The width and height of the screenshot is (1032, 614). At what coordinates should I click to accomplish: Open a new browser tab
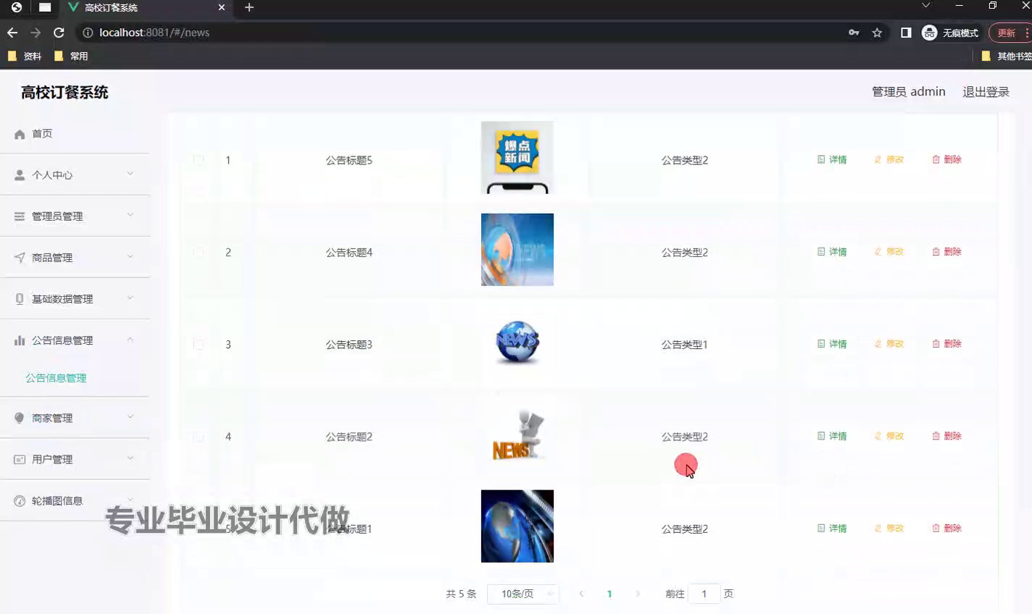point(249,7)
